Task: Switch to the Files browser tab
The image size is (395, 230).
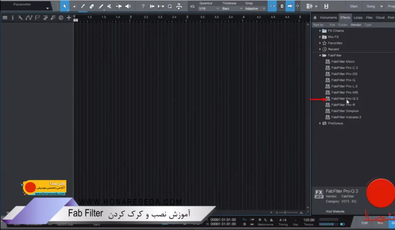Action: coord(369,17)
